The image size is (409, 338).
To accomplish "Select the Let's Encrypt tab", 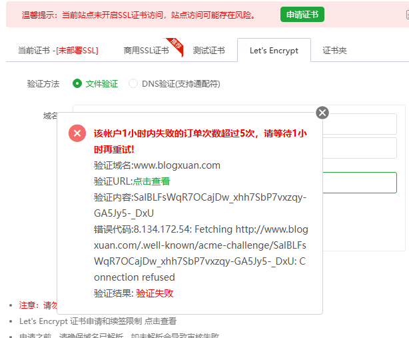I will [x=274, y=50].
